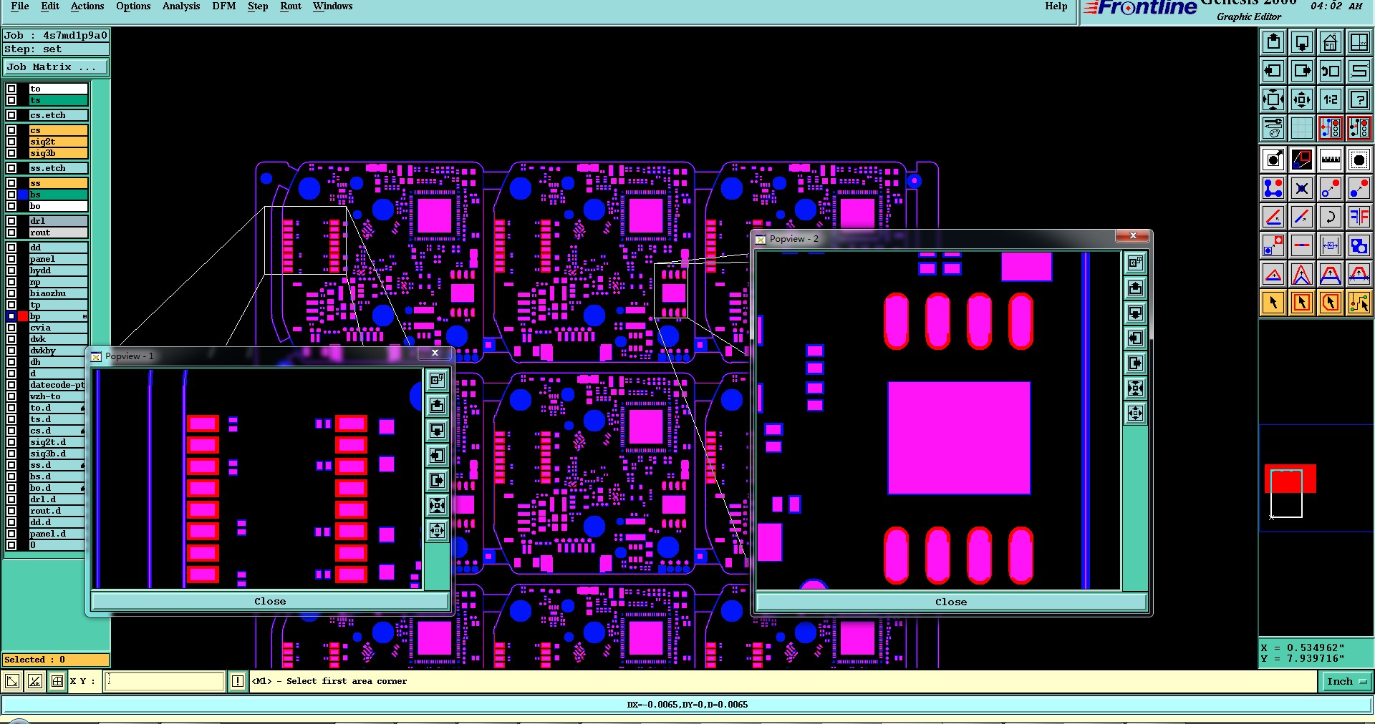The image size is (1375, 724).
Task: Toggle the checkbox for layer 'drl'
Action: (x=11, y=221)
